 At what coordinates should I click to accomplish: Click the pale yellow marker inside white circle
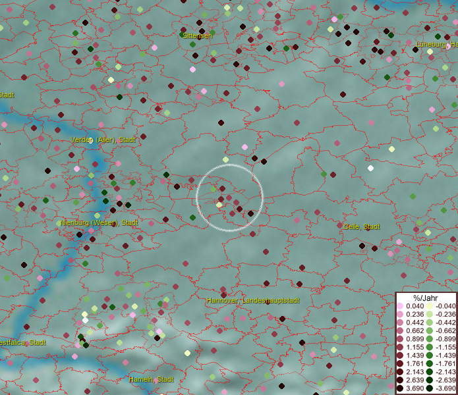[x=219, y=205]
